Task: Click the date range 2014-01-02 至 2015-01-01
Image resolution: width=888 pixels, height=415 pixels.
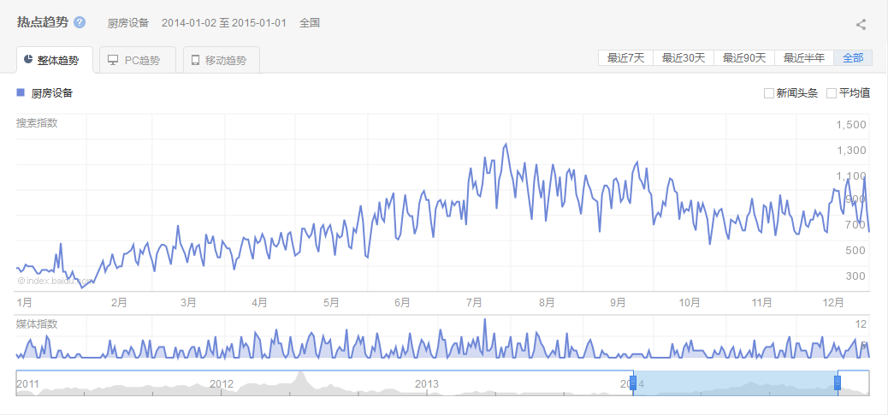Action: click(223, 23)
